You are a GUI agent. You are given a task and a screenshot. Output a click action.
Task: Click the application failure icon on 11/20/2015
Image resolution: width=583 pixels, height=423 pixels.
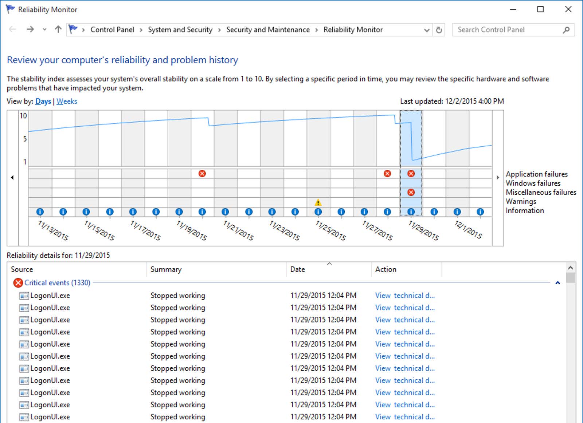[202, 174]
